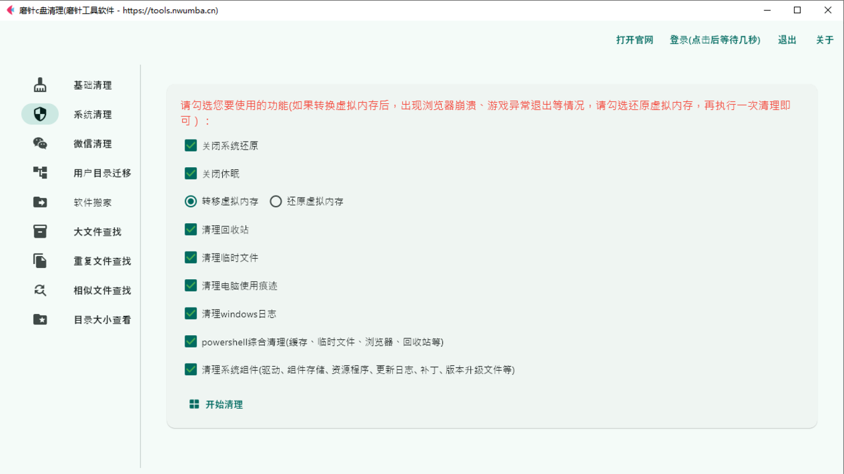
Task: Switch to 微信清理 sidebar label
Action: 92,144
